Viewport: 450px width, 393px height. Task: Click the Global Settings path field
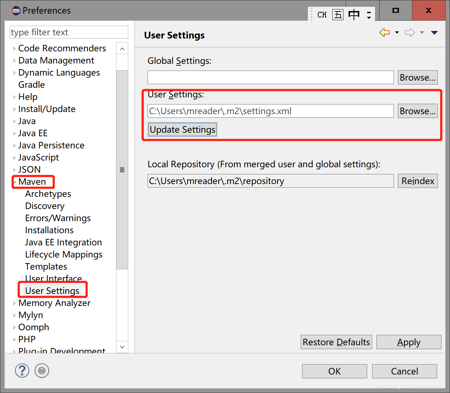pyautogui.click(x=271, y=77)
